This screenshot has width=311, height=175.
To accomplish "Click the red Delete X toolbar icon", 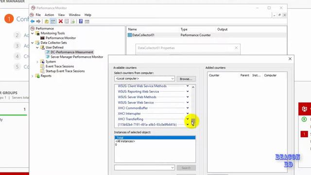I will (61, 21).
